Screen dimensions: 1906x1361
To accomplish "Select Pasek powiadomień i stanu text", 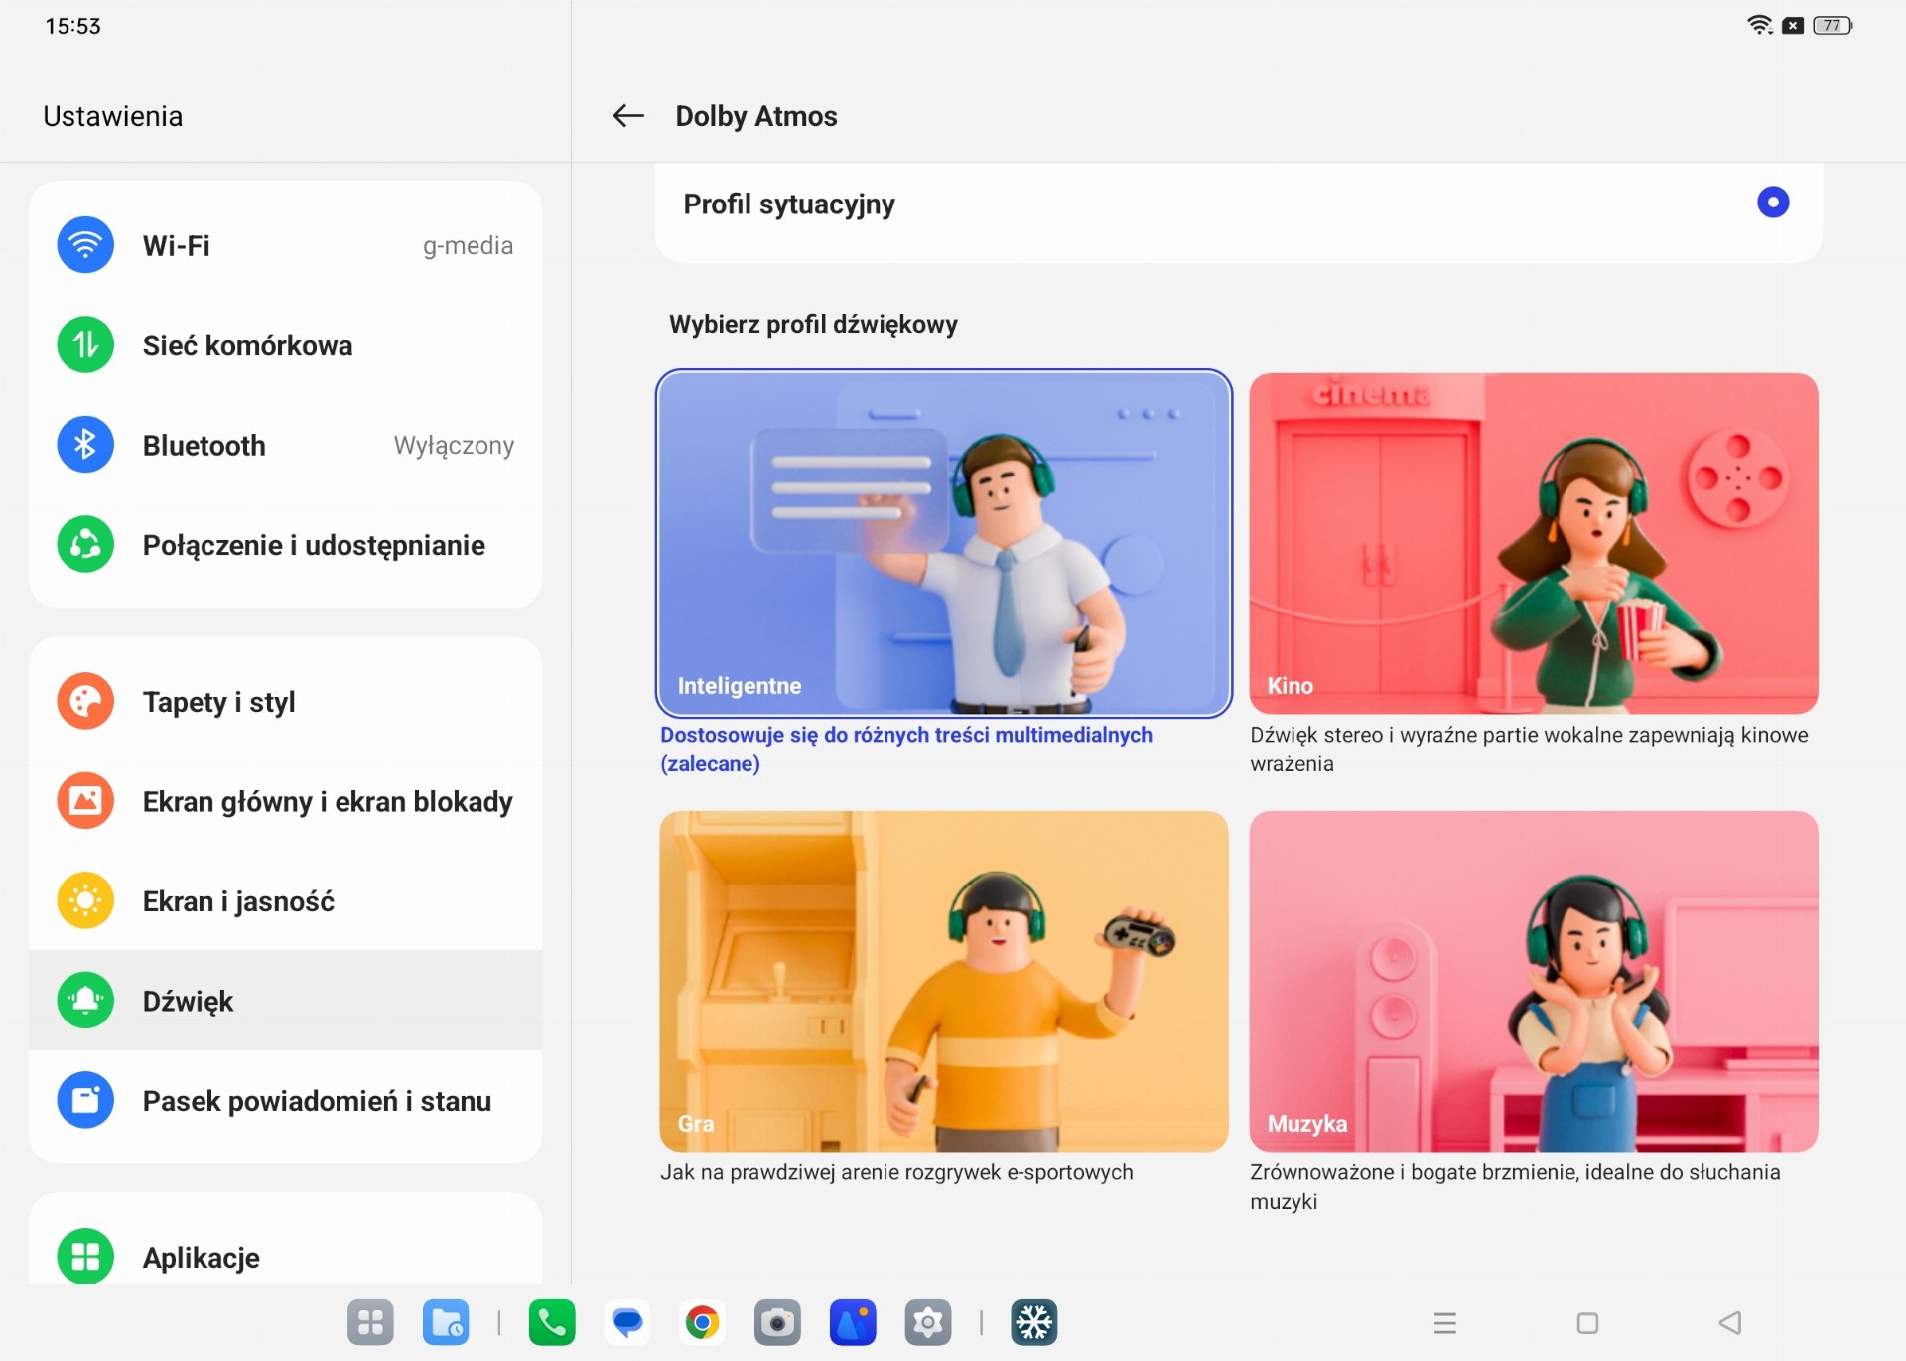I will click(x=317, y=1101).
